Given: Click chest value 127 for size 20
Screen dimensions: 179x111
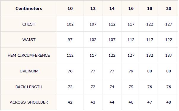Looking at the screenshot, I should click(x=169, y=24).
